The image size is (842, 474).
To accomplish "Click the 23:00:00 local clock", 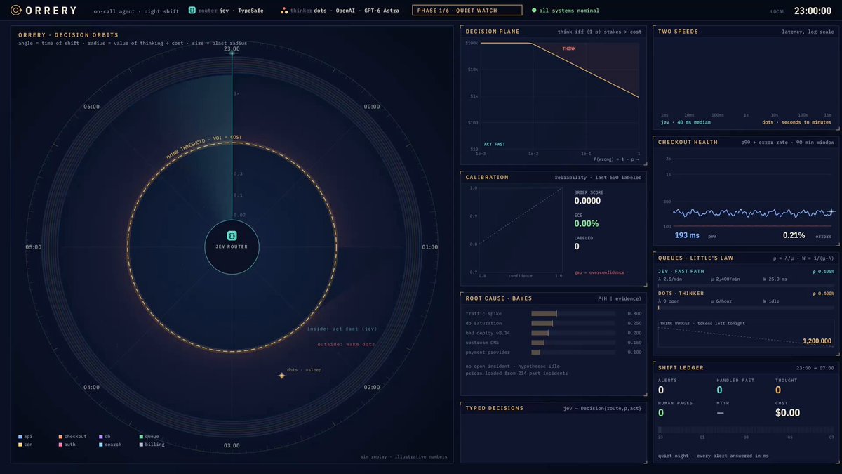I will pyautogui.click(x=812, y=11).
